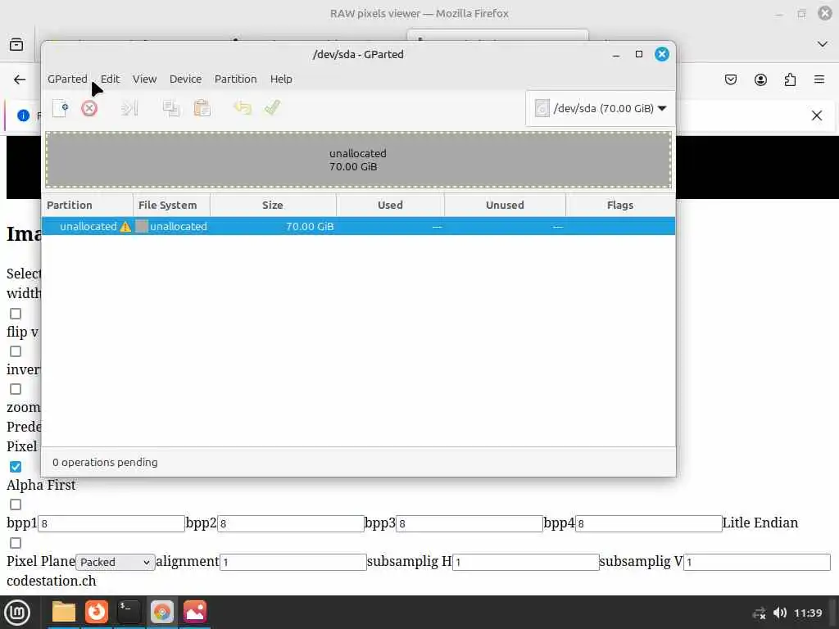Click the Apply all operations checkmark
The height and width of the screenshot is (629, 839).
(x=272, y=108)
